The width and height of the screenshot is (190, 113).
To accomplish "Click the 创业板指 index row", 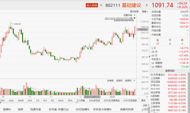I will point(169,93).
